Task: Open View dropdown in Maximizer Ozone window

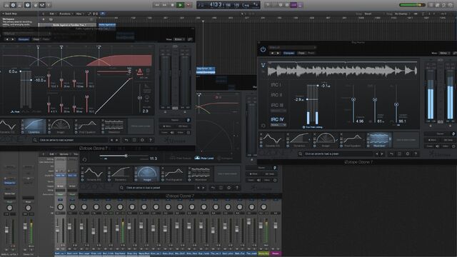Action: click(444, 53)
